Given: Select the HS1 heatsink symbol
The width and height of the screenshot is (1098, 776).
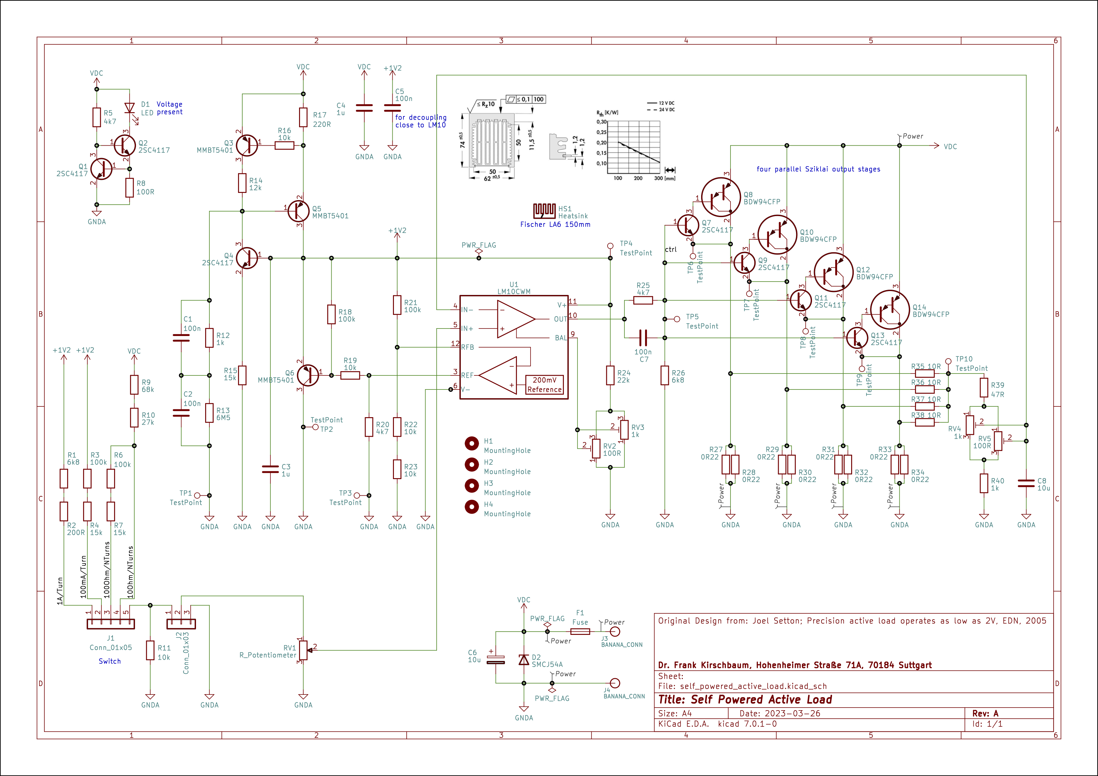Looking at the screenshot, I should (544, 211).
